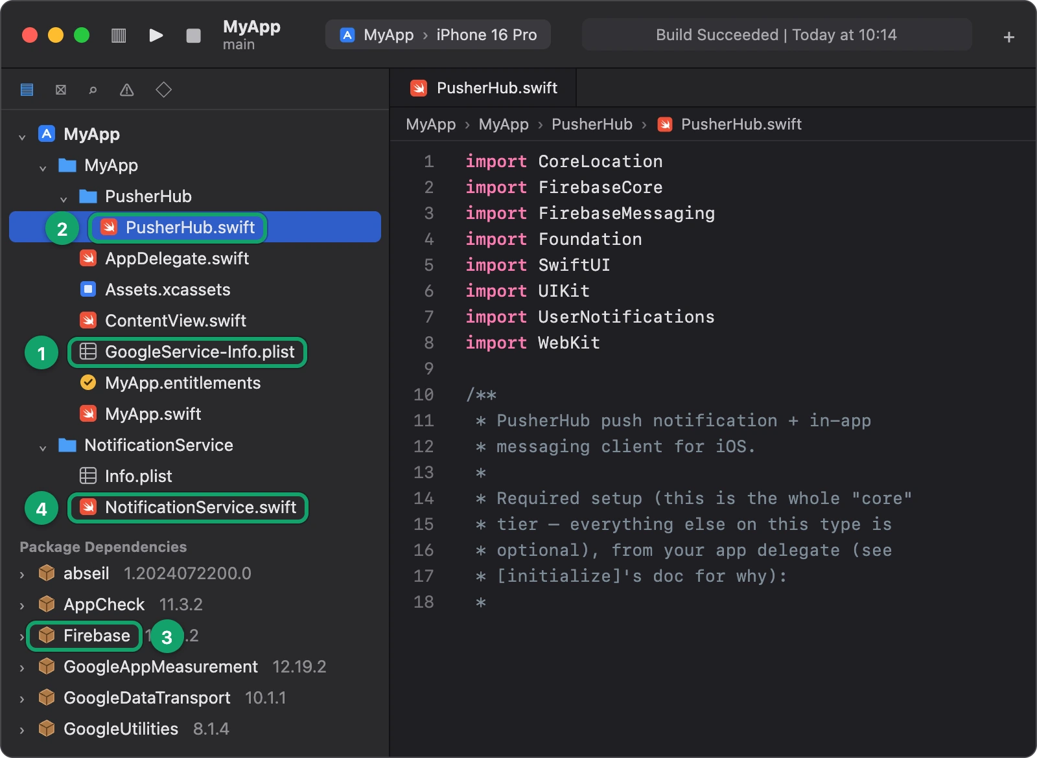1037x758 pixels.
Task: Click the Build Succeeded activity status
Action: pyautogui.click(x=776, y=34)
